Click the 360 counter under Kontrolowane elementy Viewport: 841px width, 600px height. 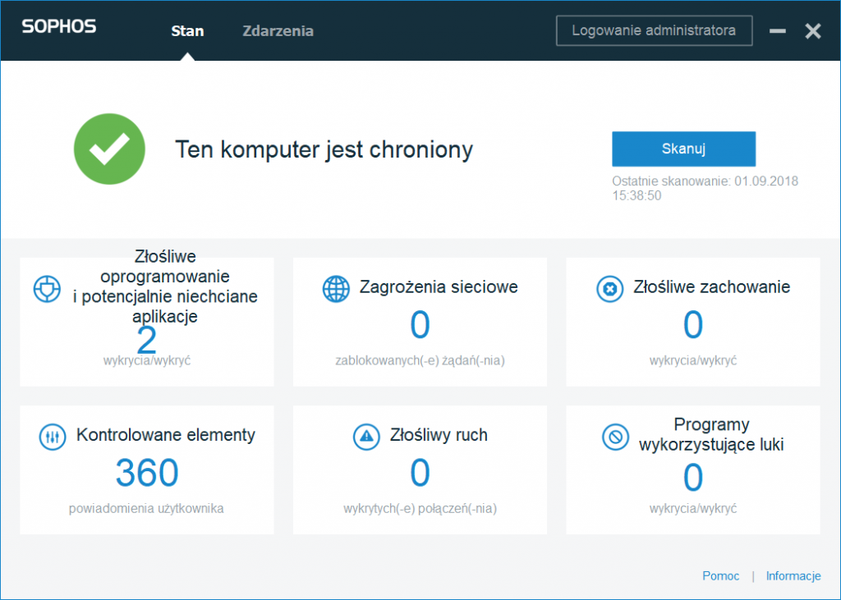(146, 472)
